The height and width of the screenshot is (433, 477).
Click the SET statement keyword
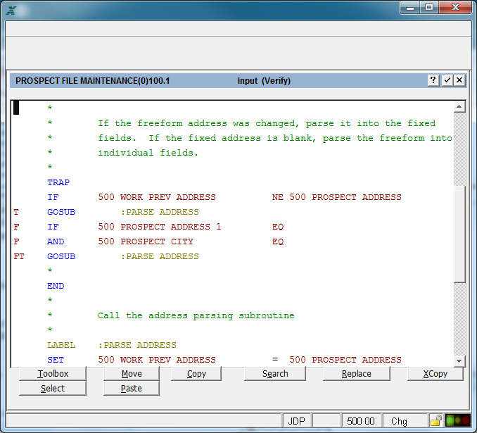point(56,360)
